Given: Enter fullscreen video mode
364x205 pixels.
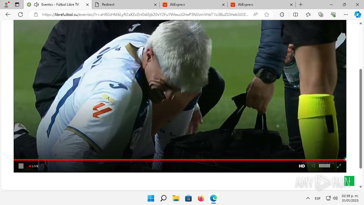Looking at the screenshot, I should (339, 166).
